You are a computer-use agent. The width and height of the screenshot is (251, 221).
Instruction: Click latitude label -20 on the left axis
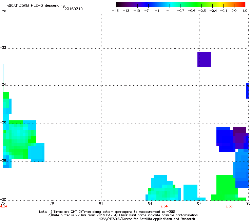tap(3, 11)
